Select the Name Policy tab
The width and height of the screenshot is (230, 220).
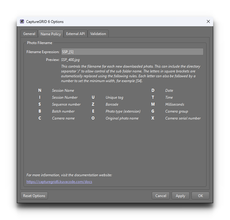51,34
